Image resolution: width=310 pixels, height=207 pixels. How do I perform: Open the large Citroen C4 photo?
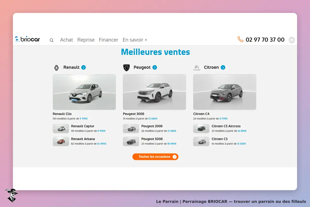(225, 92)
